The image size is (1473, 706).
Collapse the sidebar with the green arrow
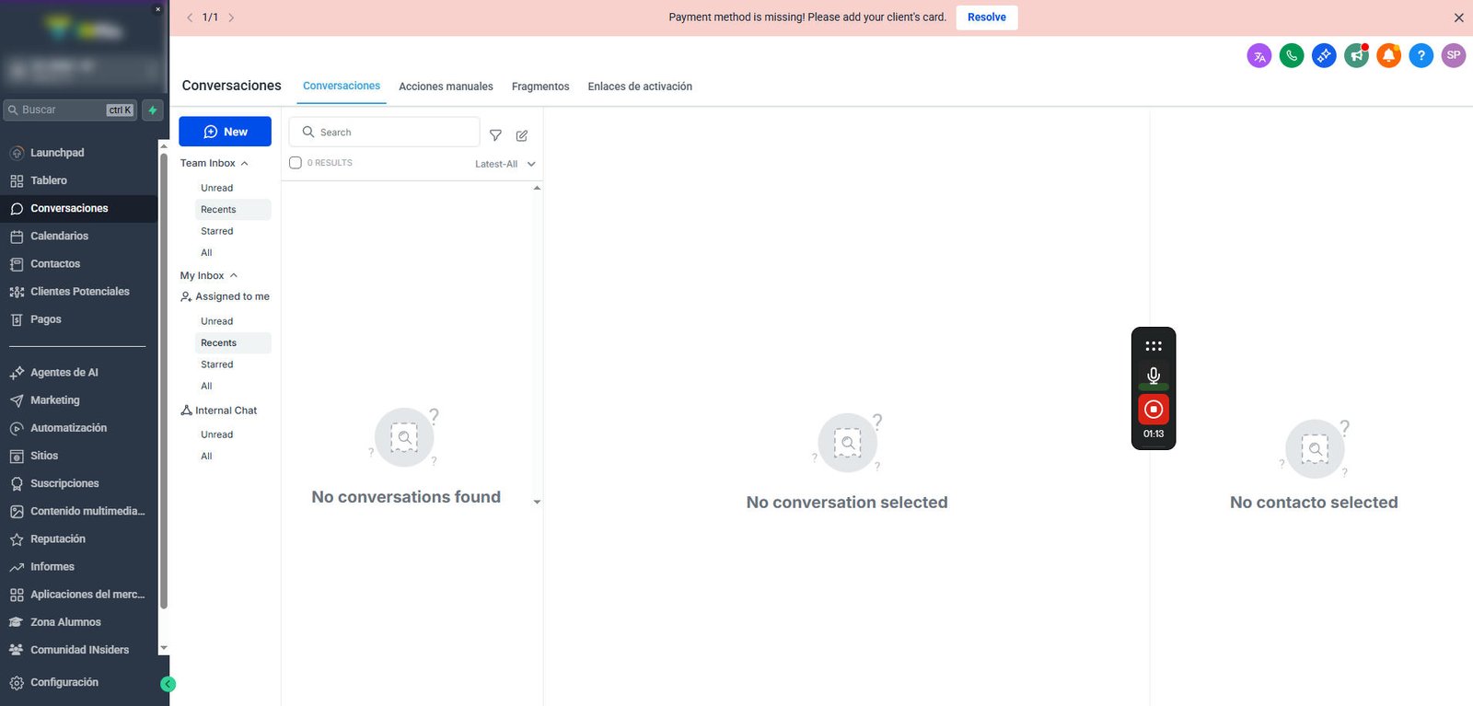click(x=168, y=684)
